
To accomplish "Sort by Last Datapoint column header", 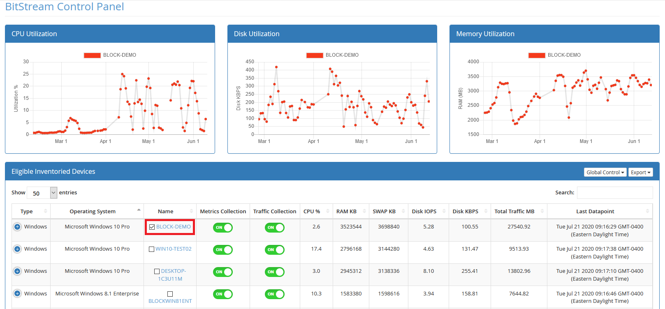I will (x=595, y=211).
